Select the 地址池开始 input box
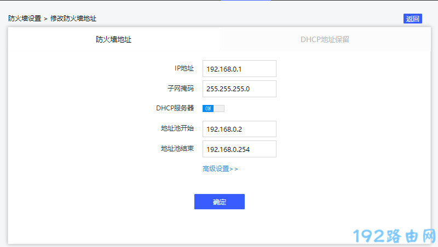 239,129
